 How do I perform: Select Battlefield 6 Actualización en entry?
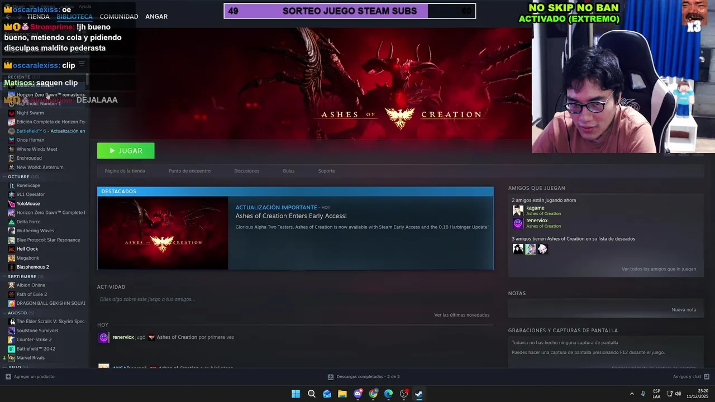(51, 131)
